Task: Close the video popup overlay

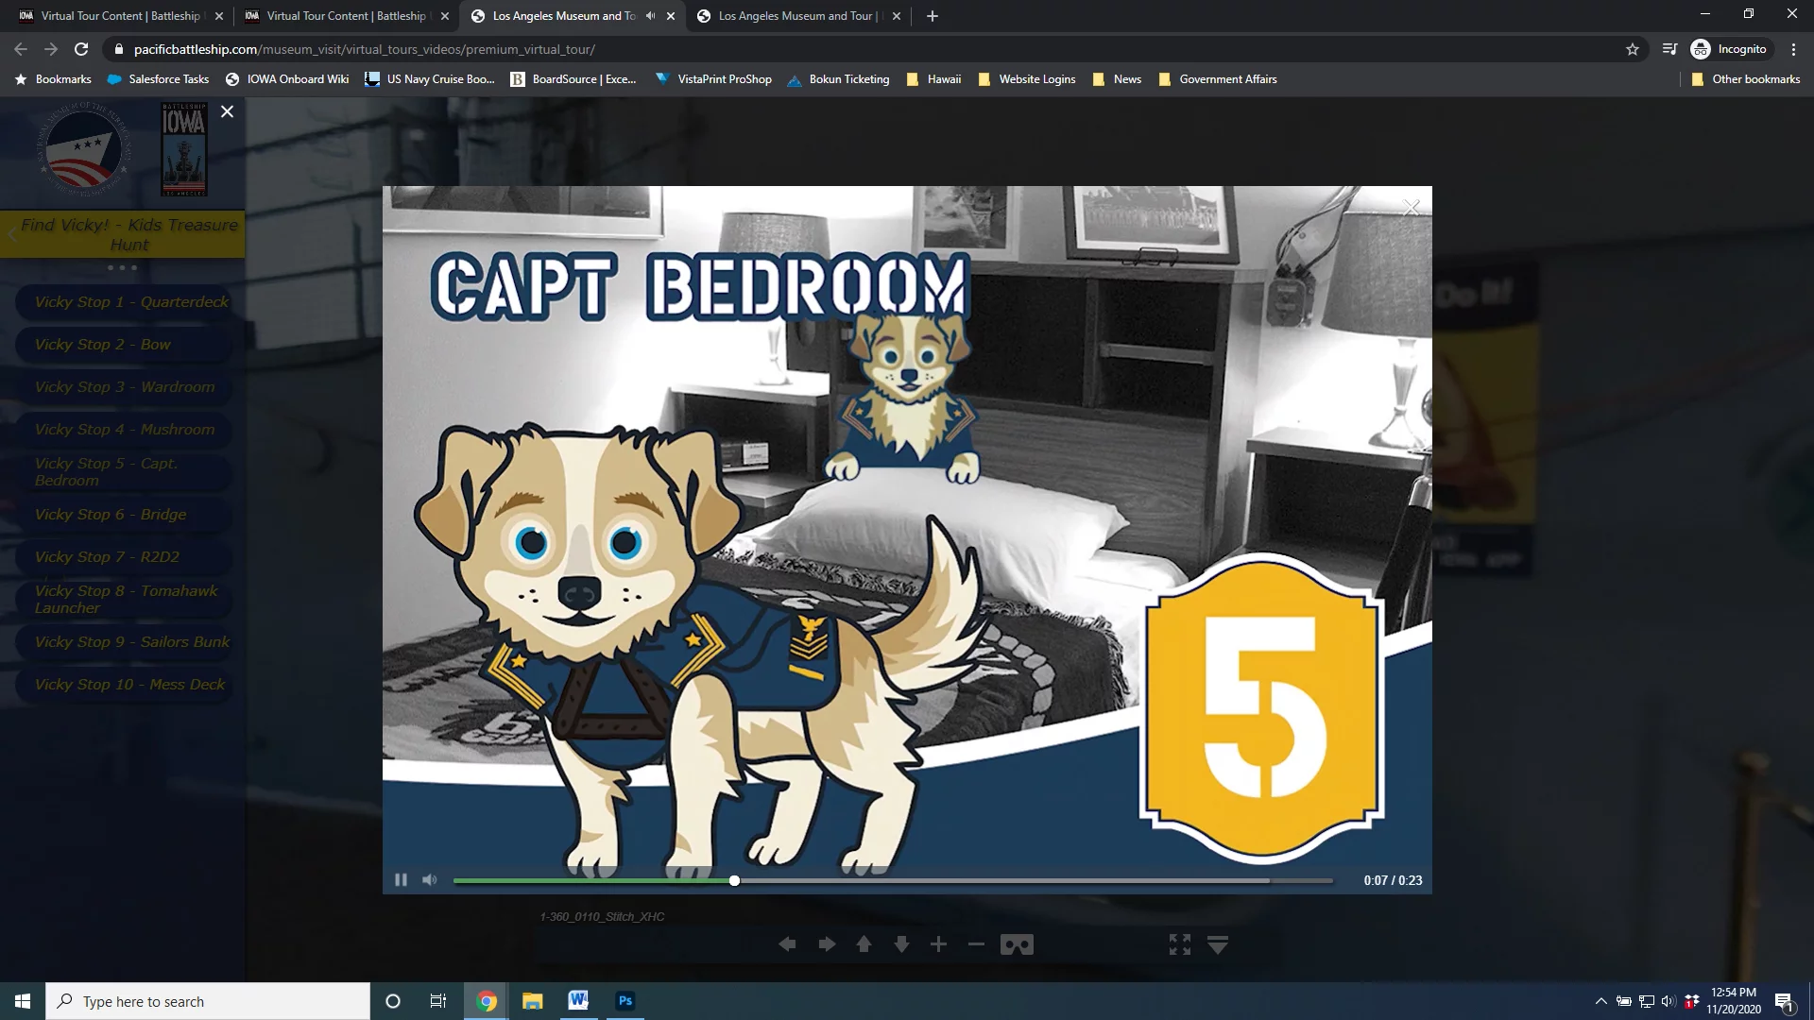Action: point(1411,208)
